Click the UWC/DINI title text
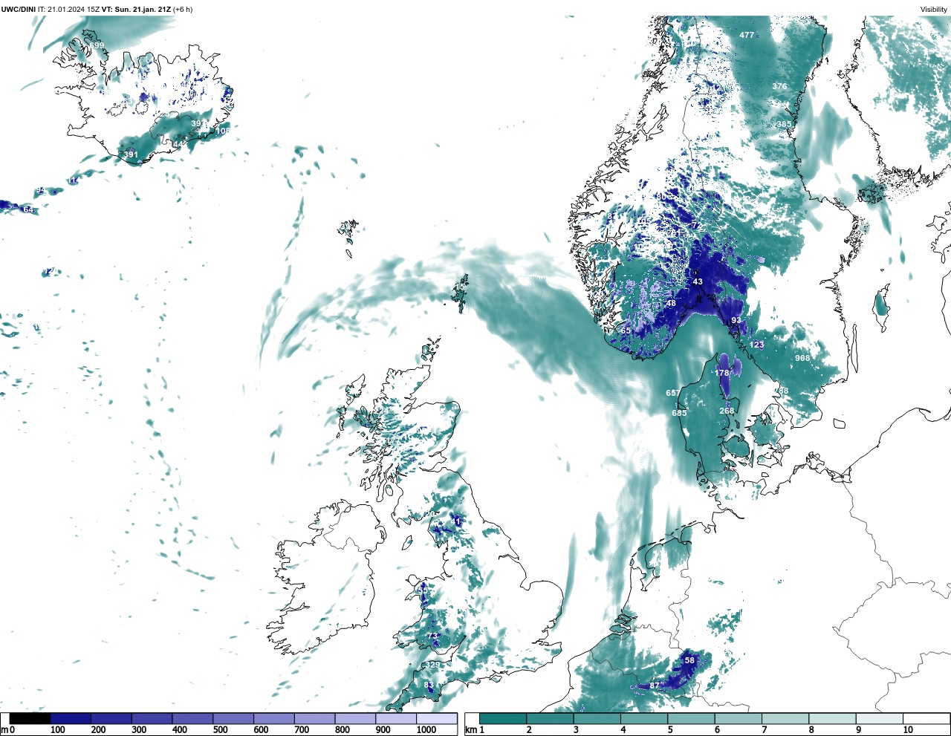This screenshot has width=951, height=736. pyautogui.click(x=19, y=9)
